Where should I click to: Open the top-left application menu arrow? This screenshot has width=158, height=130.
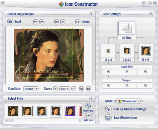3,3
